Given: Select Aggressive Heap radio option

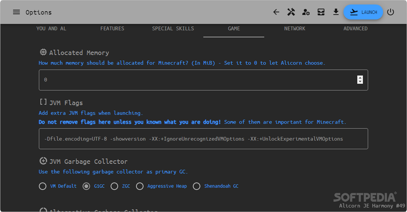Looking at the screenshot, I should (140, 186).
